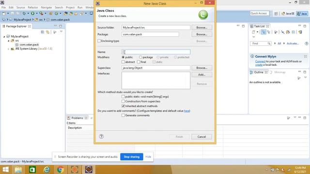This screenshot has width=310, height=174.
Task: Open the Edit menu
Action: pos(11,8)
